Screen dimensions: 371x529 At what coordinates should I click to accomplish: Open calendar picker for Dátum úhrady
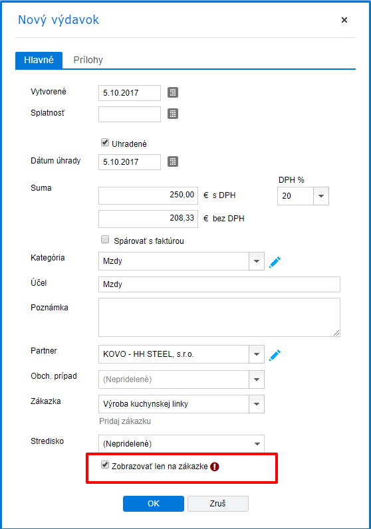[x=173, y=161]
